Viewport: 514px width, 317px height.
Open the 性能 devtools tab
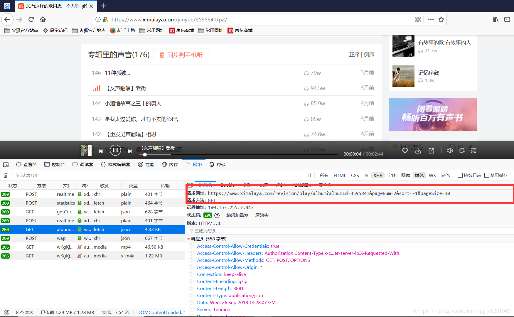tap(146, 164)
